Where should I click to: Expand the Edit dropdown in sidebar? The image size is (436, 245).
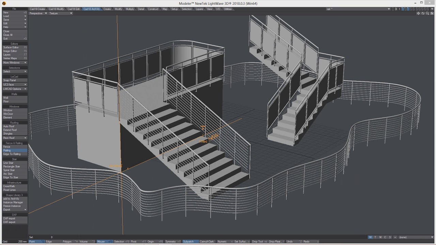pos(15,23)
